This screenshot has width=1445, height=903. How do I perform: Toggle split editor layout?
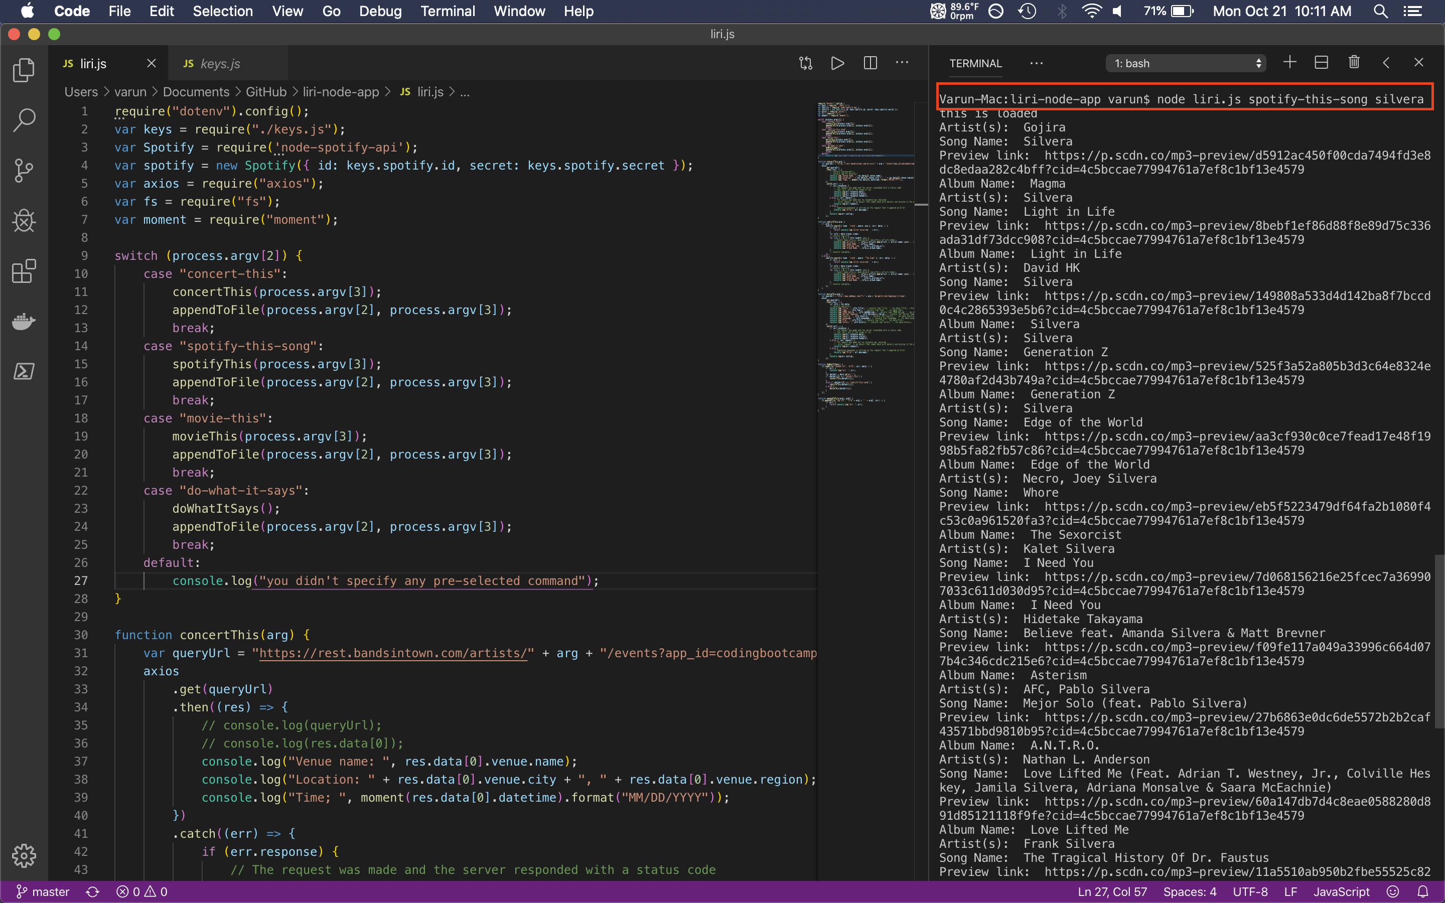coord(870,63)
